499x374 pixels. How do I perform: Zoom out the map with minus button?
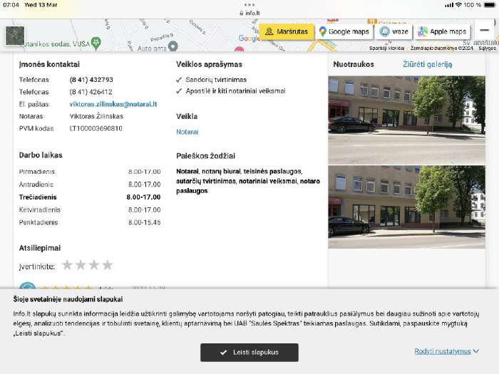(485, 31)
